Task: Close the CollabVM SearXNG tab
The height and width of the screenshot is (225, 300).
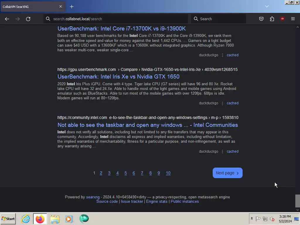Action: 60,6
